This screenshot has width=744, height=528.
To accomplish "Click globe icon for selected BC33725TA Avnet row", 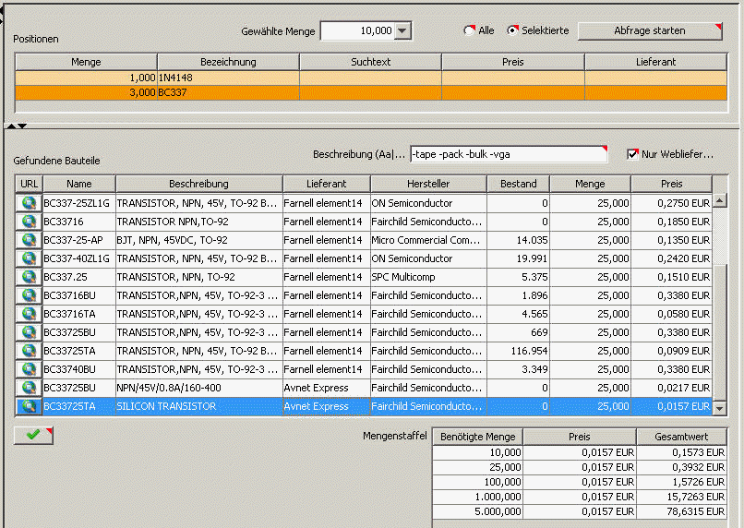I will coord(29,406).
